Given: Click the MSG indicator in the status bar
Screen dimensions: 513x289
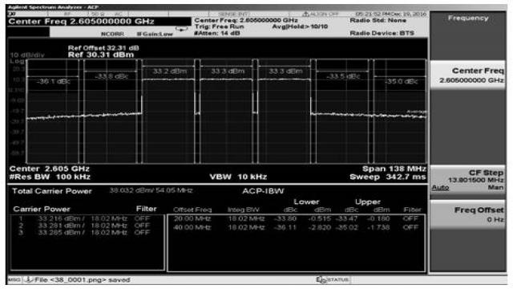Looking at the screenshot, I should (x=14, y=280).
